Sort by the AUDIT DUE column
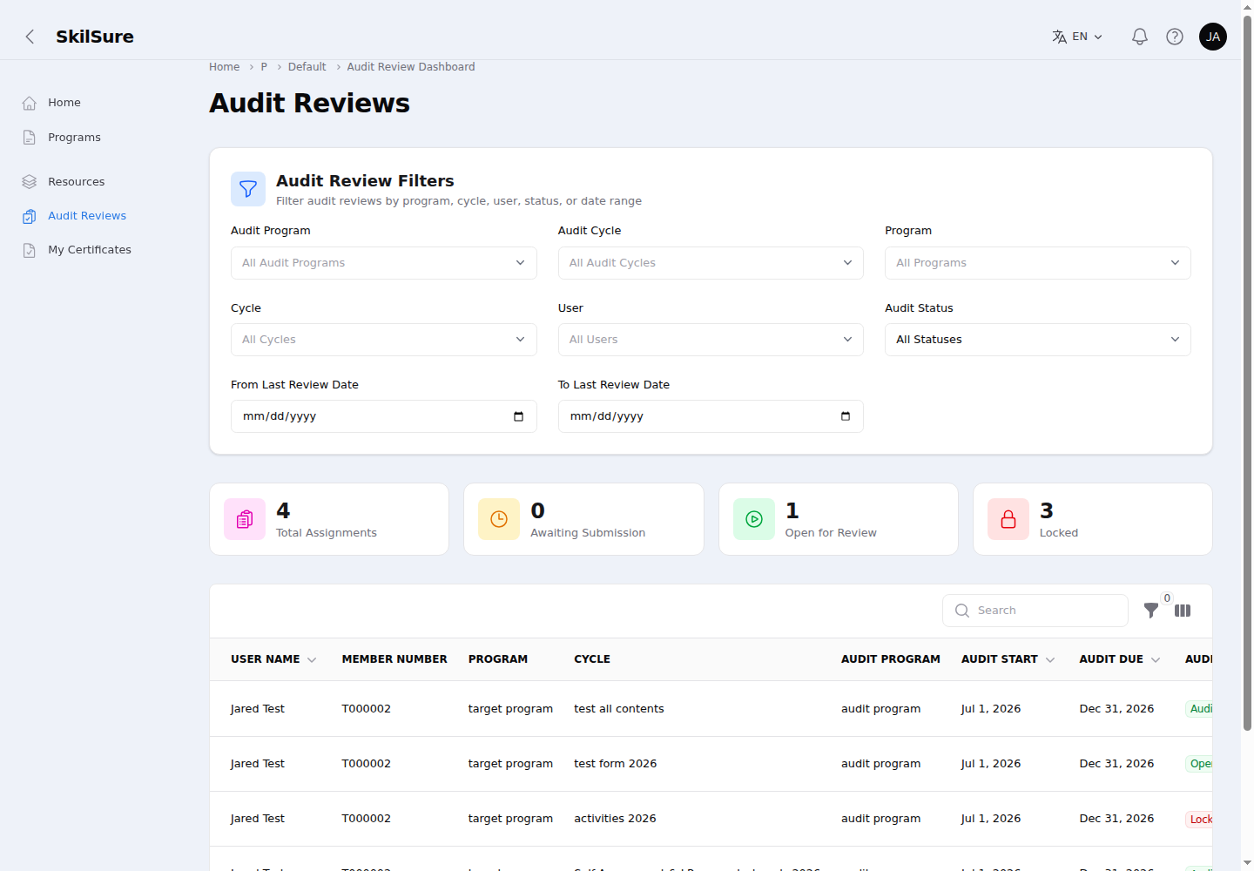The width and height of the screenshot is (1254, 871). tap(1119, 659)
